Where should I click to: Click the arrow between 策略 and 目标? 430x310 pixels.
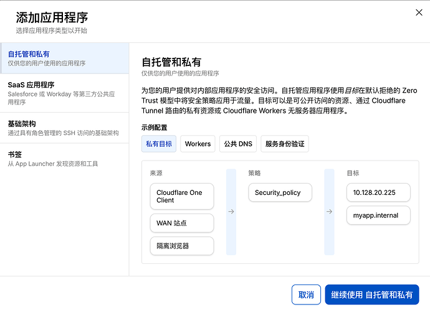tap(330, 212)
